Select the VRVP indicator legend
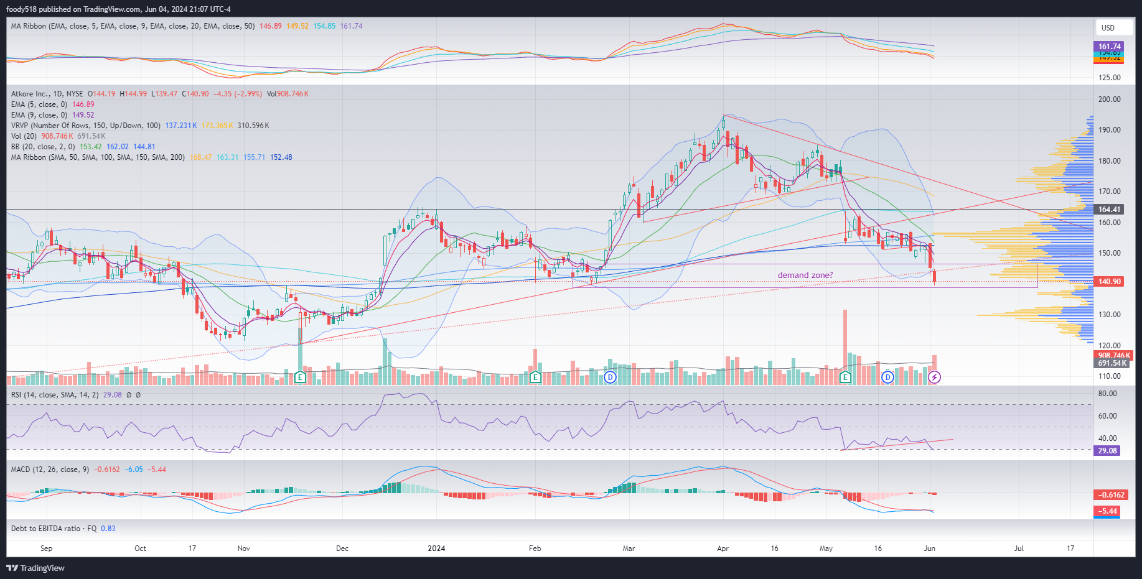This screenshot has width=1142, height=579. coord(85,126)
